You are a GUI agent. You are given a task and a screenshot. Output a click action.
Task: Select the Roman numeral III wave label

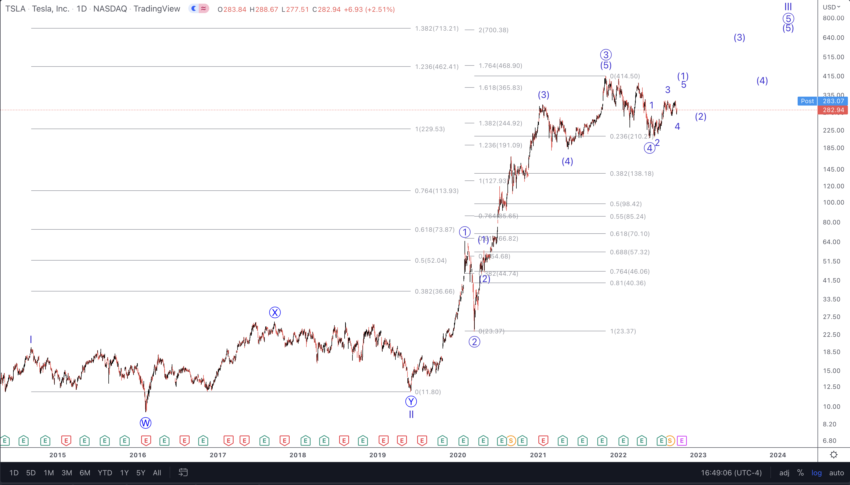788,6
